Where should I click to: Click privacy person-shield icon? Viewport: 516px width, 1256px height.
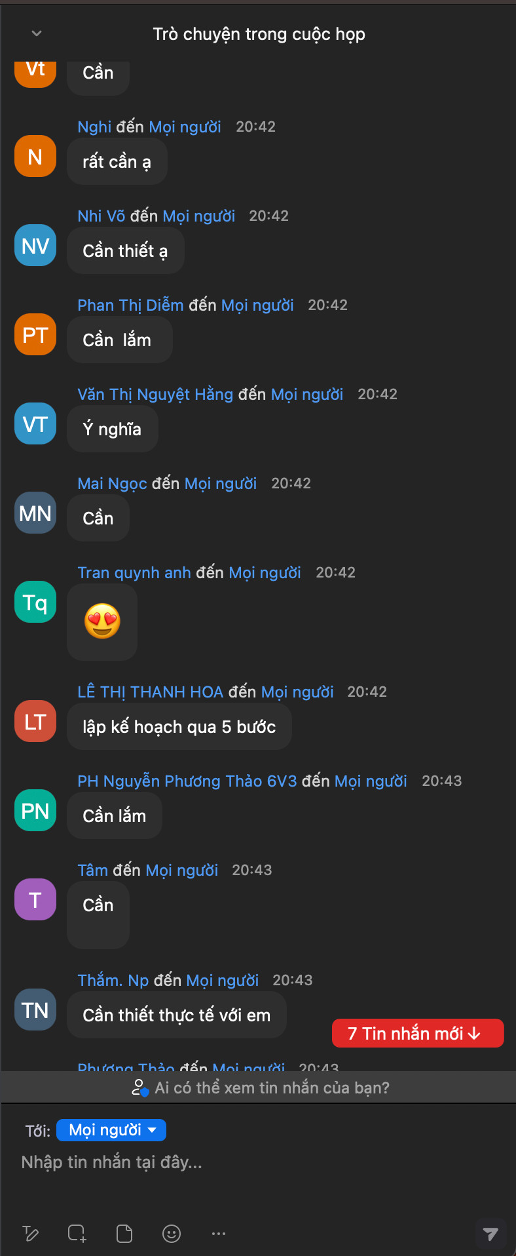pyautogui.click(x=140, y=1088)
